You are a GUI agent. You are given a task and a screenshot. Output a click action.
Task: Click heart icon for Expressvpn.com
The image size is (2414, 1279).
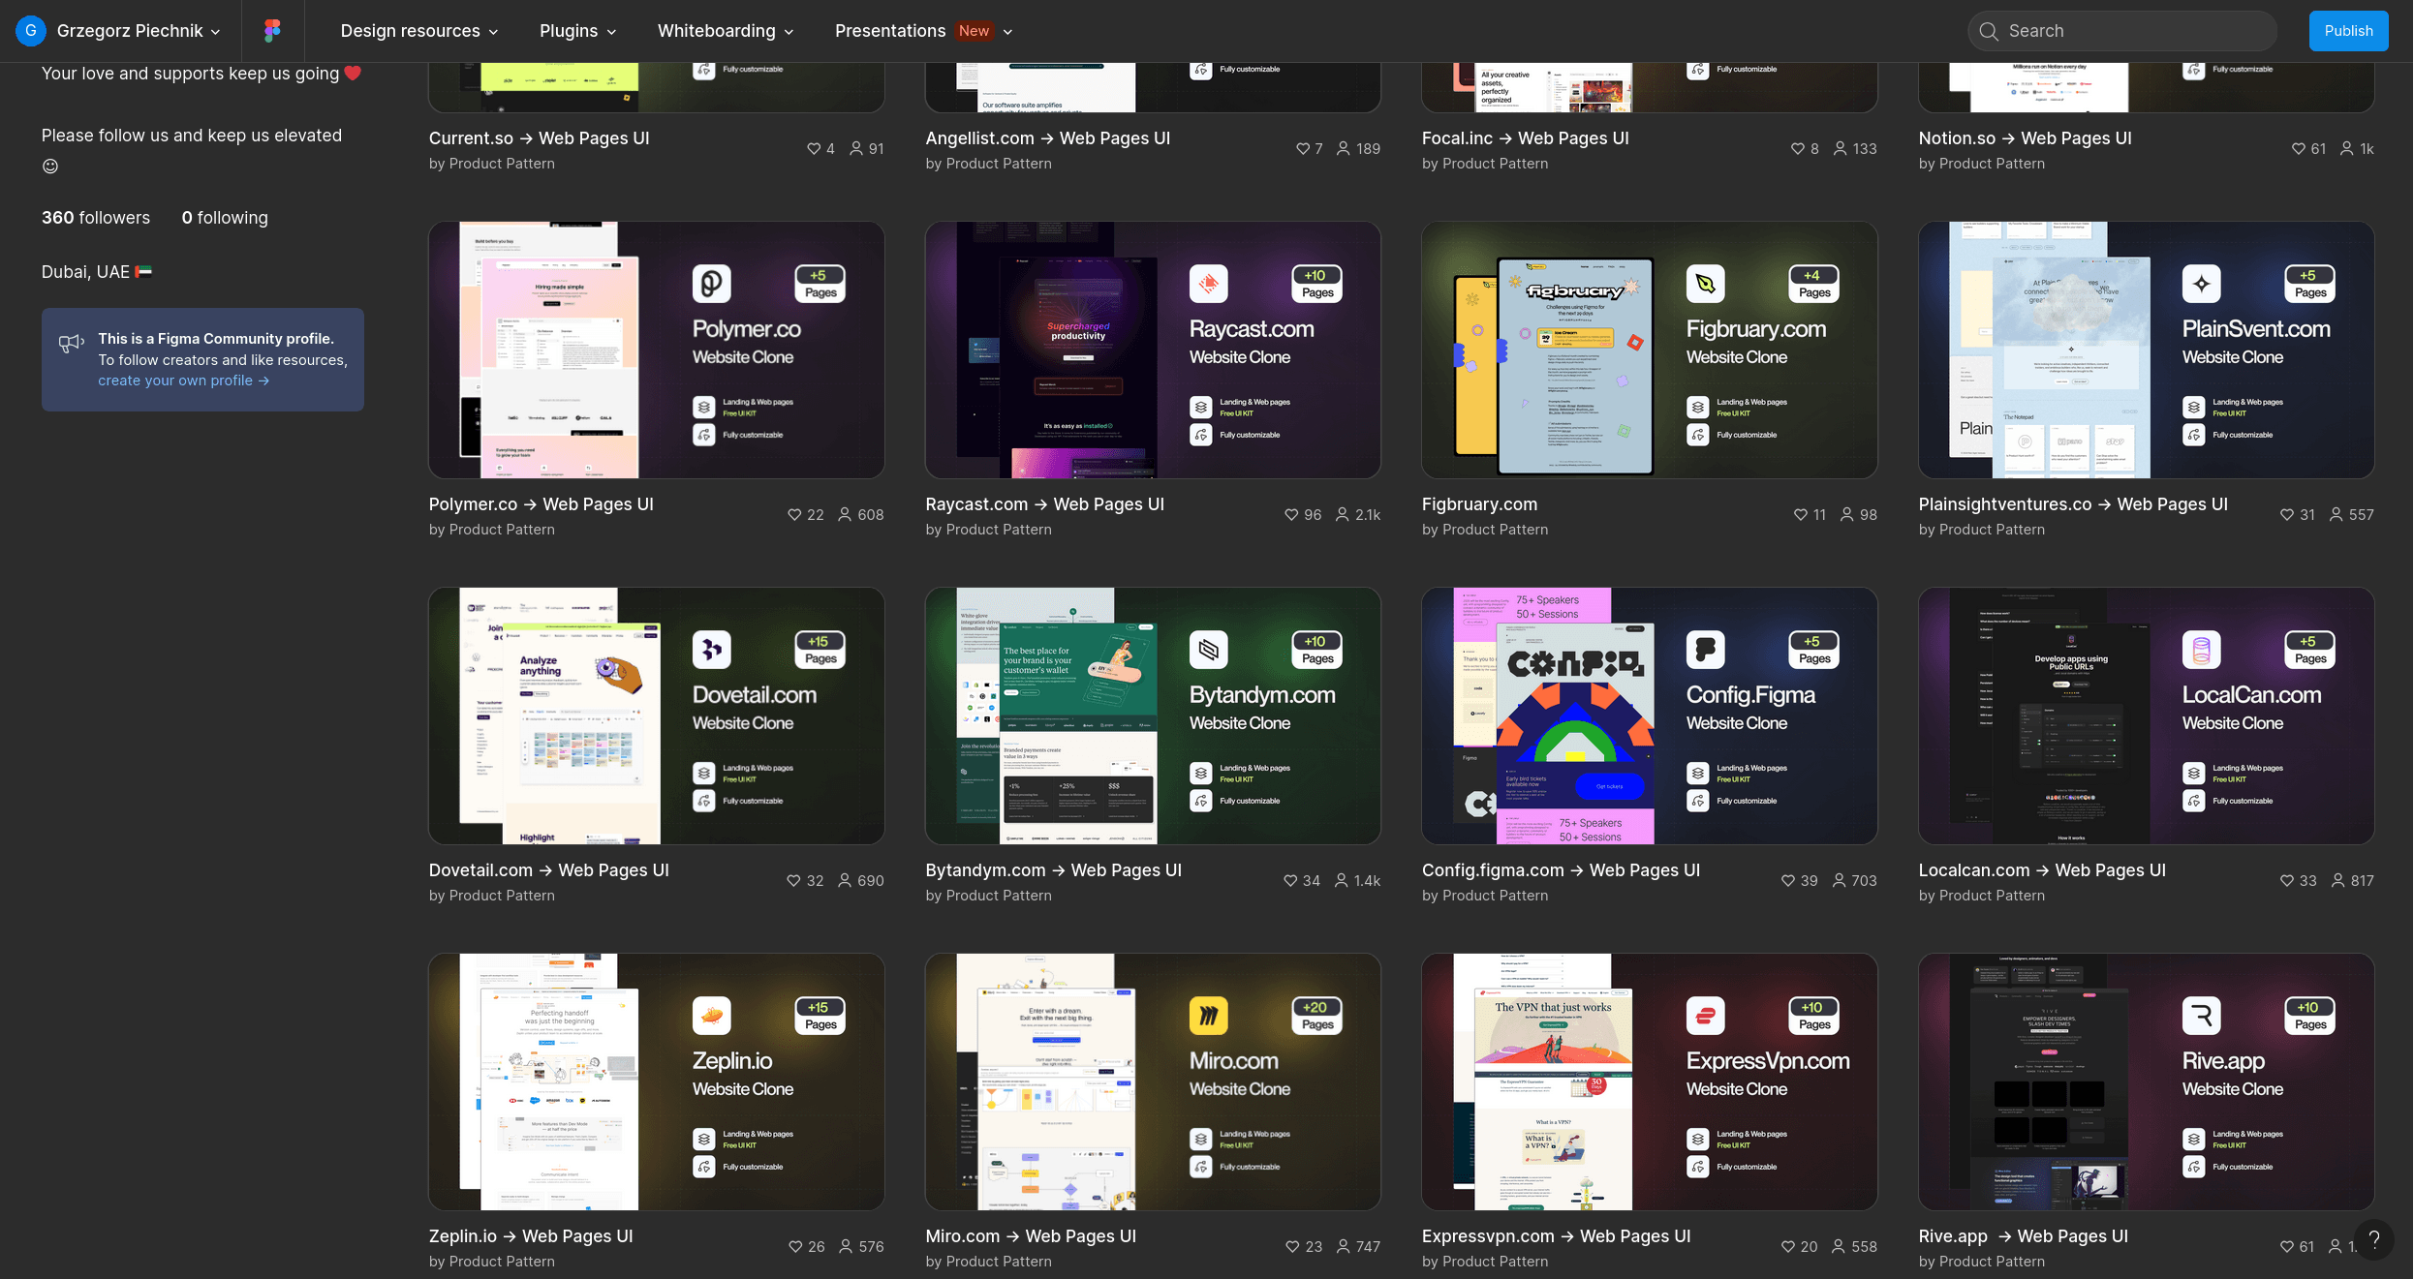click(1788, 1247)
